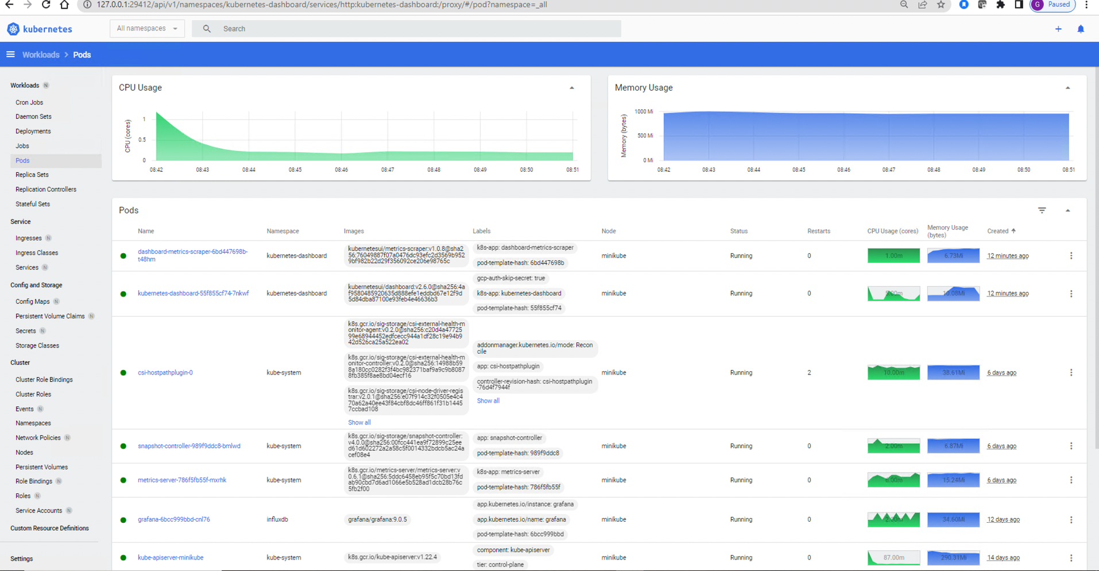
Task: Open the notifications bell icon
Action: click(1081, 29)
